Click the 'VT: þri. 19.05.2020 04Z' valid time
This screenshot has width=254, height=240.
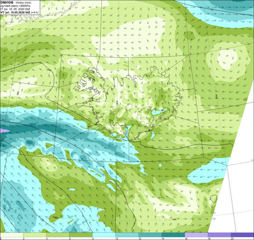click(15, 12)
